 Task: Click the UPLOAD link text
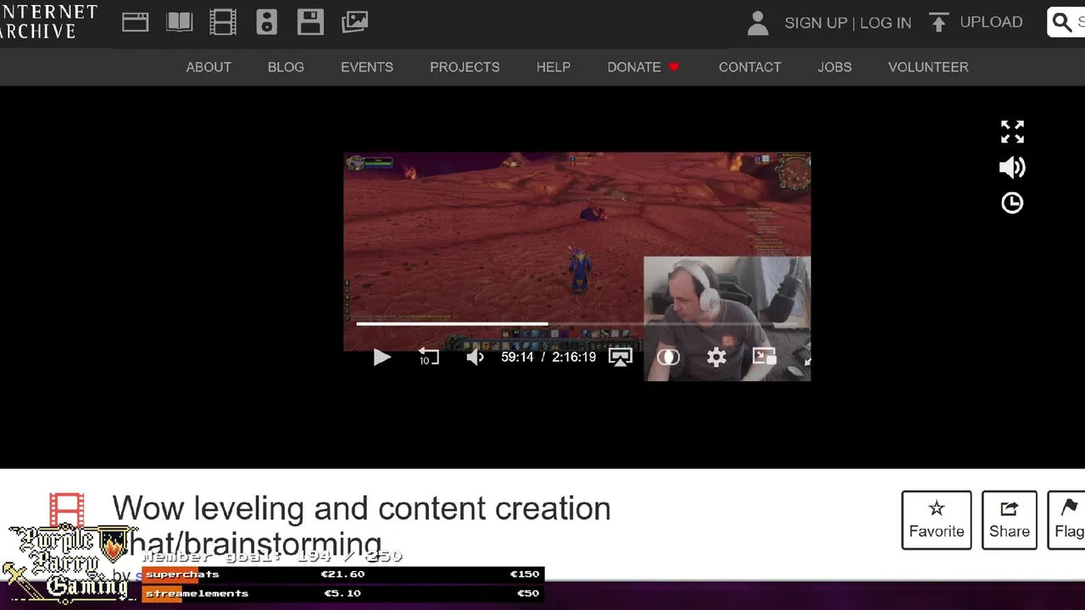[x=991, y=22]
